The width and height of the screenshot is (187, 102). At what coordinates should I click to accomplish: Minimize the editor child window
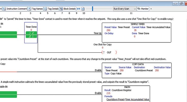(175, 4)
